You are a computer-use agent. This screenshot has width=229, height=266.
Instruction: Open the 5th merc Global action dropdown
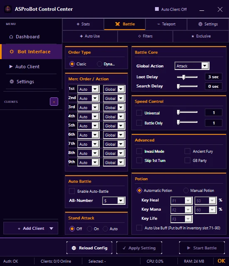pos(114,126)
